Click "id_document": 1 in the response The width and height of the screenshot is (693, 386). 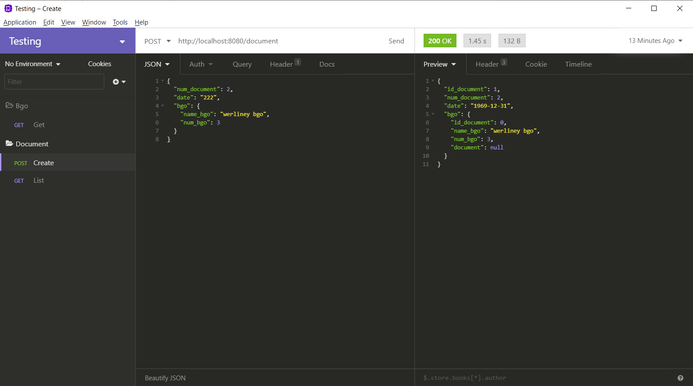click(472, 89)
